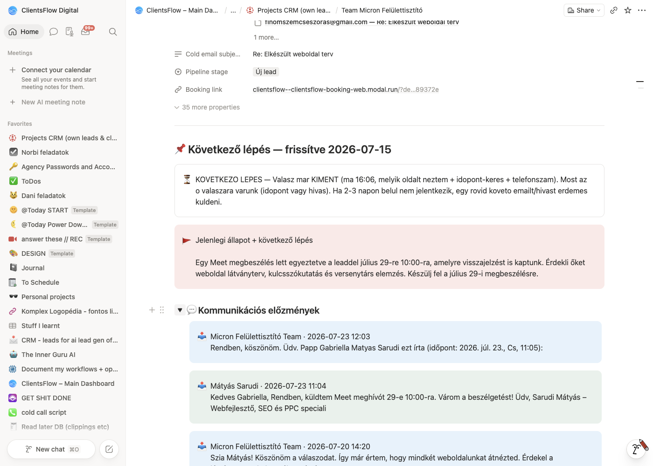Open the Új lead pipeline stage selector

coord(266,72)
